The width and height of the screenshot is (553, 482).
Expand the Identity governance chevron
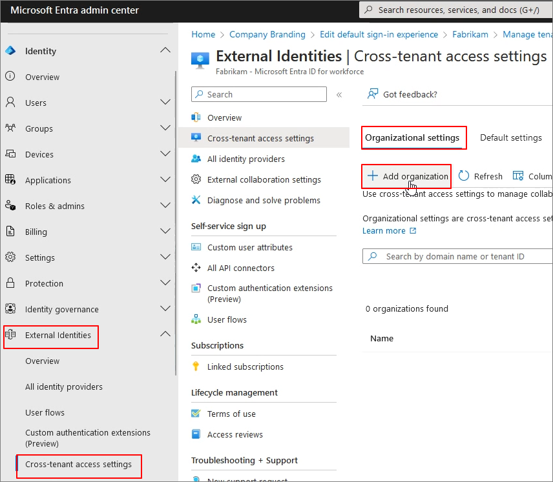pos(165,308)
